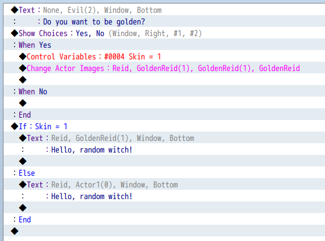325x241 pixels.
Task: Select the Show Choices: Yes, No command
Action: pyautogui.click(x=164, y=33)
